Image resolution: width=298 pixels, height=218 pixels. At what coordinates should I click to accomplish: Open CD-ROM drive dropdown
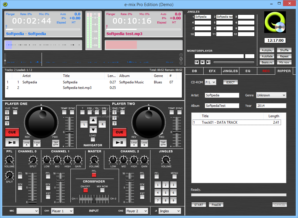[x=211, y=82]
